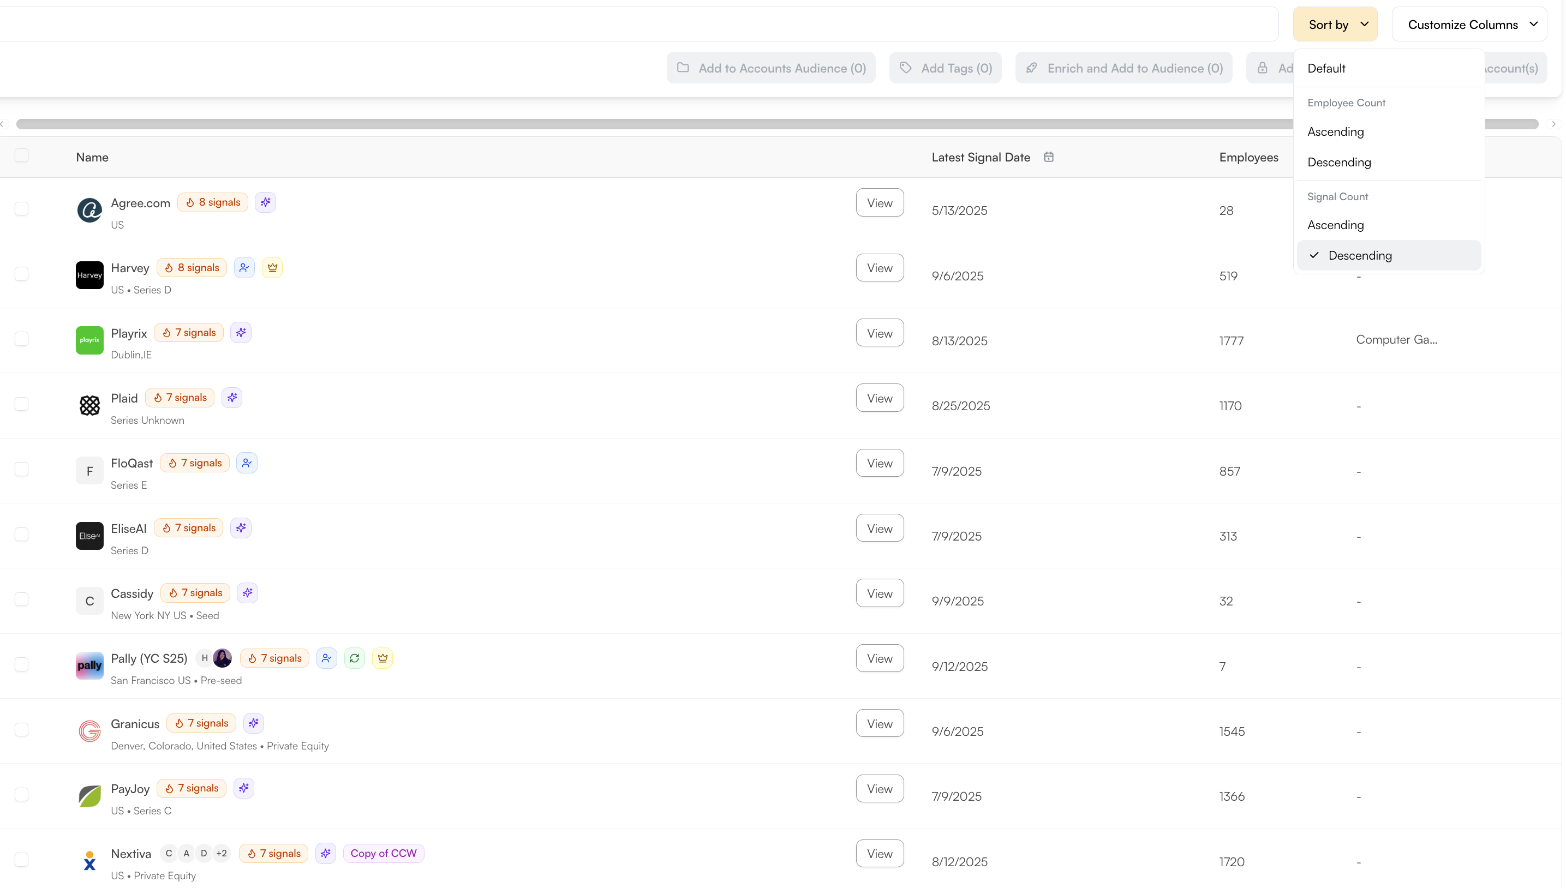This screenshot has height=888, width=1566.
Task: Click the 8 signals badge for Agree.com
Action: pos(213,202)
